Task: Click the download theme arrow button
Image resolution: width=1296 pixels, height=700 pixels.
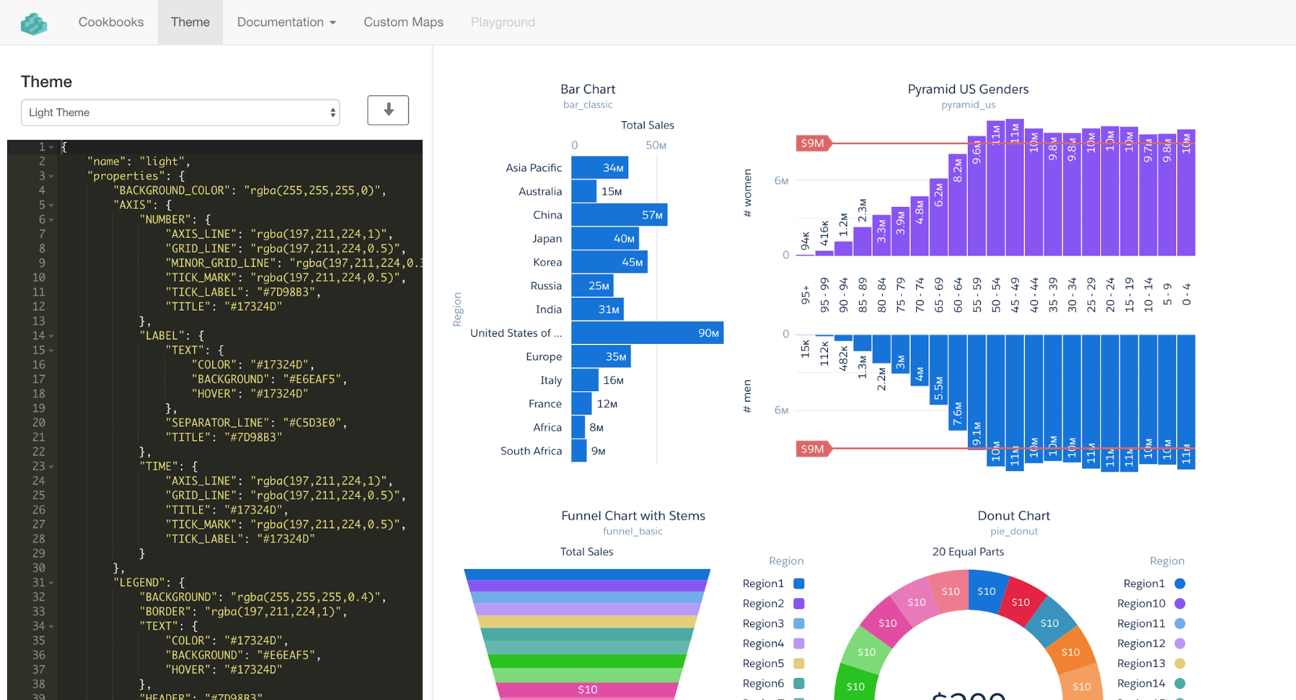Action: pyautogui.click(x=388, y=110)
